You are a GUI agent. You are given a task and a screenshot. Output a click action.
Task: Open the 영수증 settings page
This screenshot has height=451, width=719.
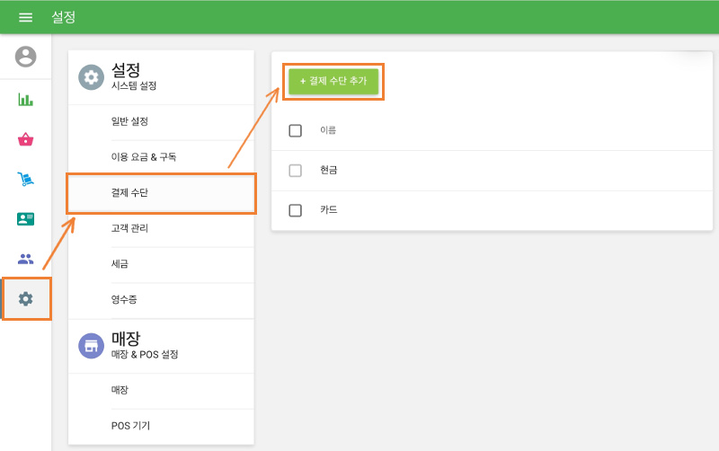(124, 299)
